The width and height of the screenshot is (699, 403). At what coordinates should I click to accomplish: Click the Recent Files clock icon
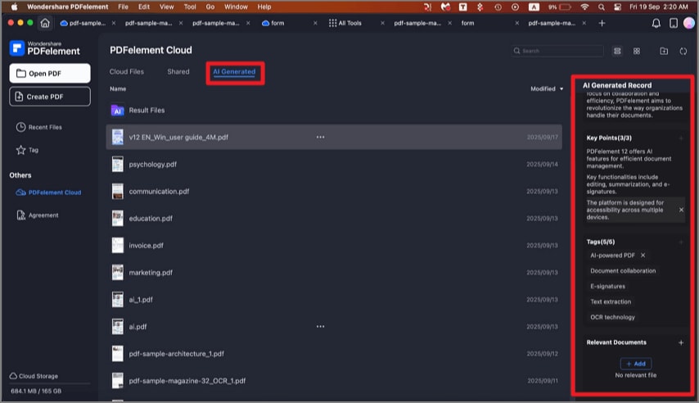point(21,127)
